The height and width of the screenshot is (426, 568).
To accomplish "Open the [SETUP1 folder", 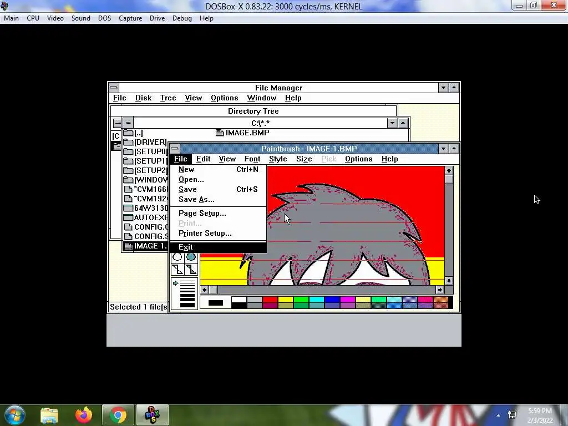I will tap(145, 161).
